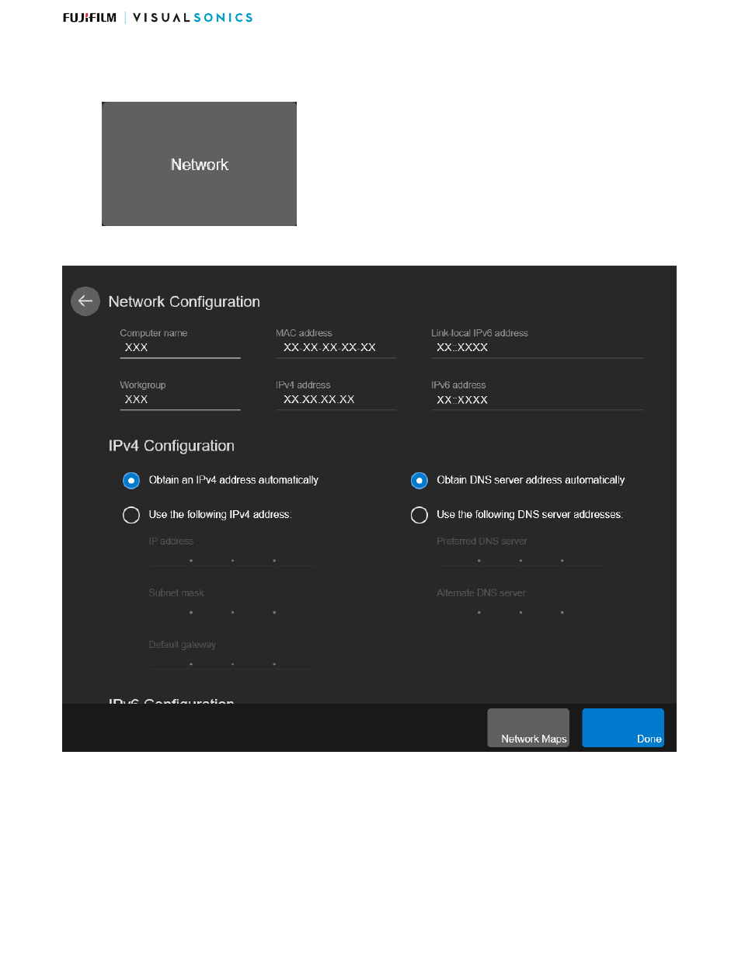Viewport: 738px width, 974px height.
Task: Click the Fujifilm VisualSonics logo
Action: coord(158,17)
